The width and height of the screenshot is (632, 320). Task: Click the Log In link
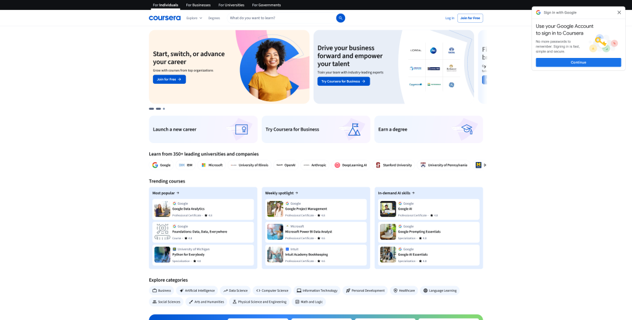pyautogui.click(x=450, y=18)
